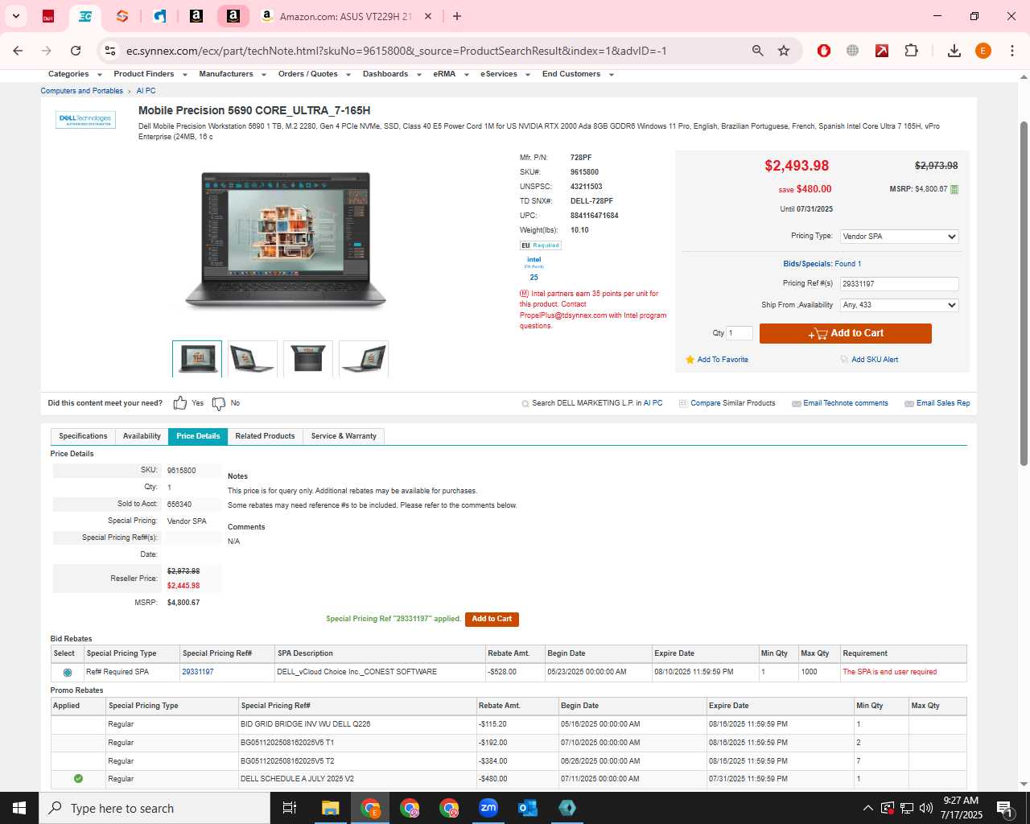Click the large orange Add to Cart button
This screenshot has height=824, width=1030.
[845, 333]
